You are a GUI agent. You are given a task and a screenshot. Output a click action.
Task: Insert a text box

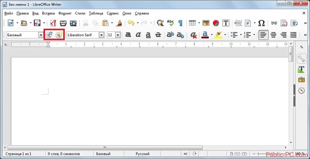[226, 23]
